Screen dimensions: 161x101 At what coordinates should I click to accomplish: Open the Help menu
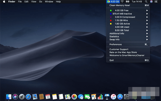tap(58, 2)
